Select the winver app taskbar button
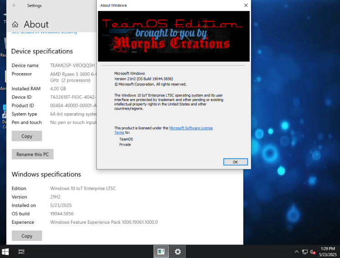 point(161,252)
